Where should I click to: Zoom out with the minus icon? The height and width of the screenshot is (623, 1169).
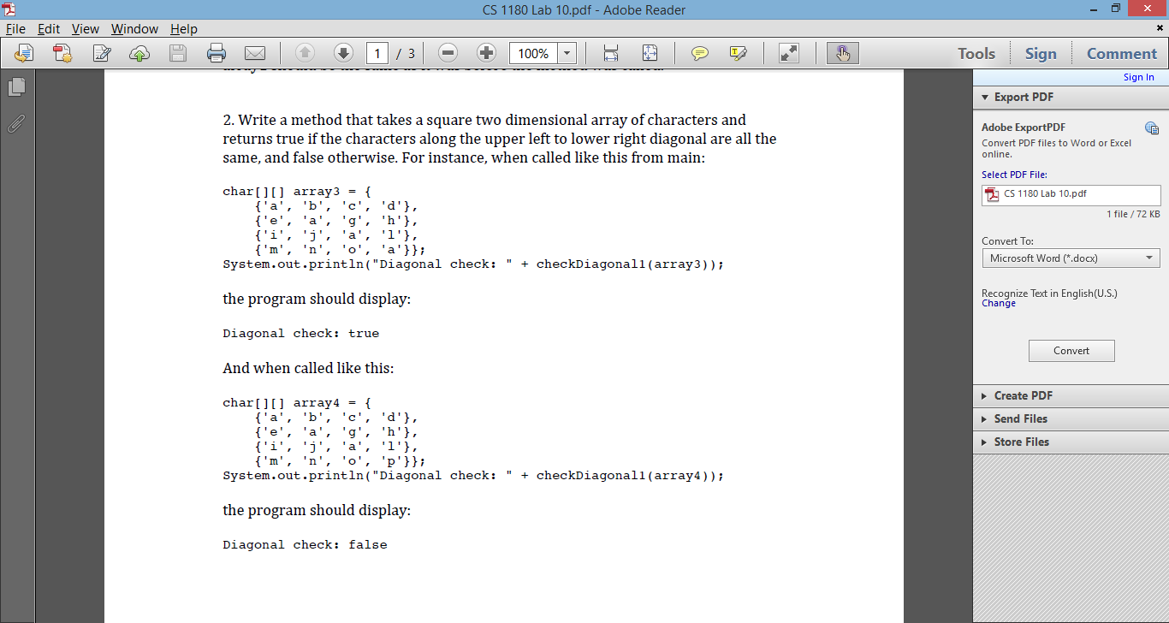coord(447,52)
